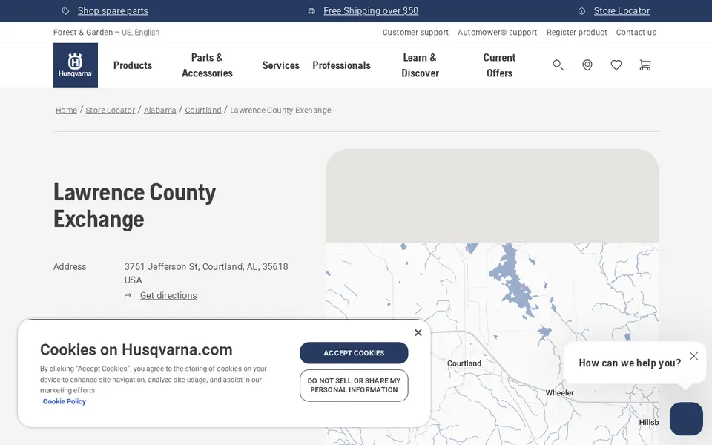Image resolution: width=712 pixels, height=445 pixels.
Task: Click the Get directions link
Action: tap(168, 296)
